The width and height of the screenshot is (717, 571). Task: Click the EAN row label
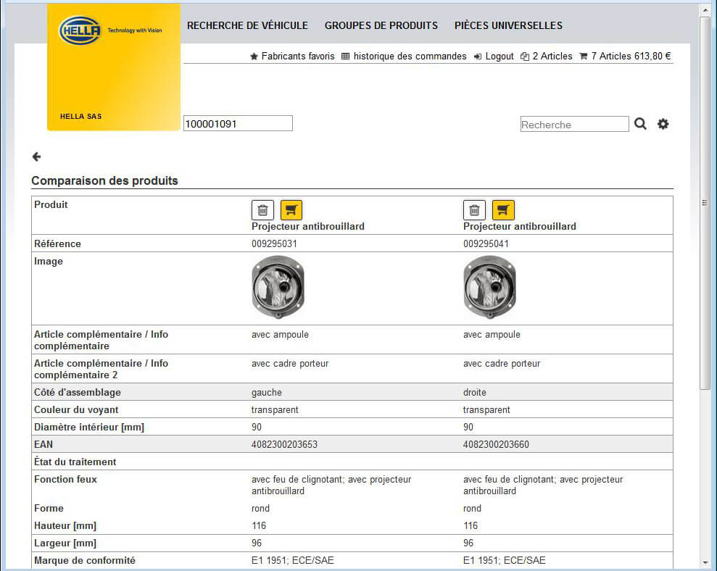click(43, 444)
